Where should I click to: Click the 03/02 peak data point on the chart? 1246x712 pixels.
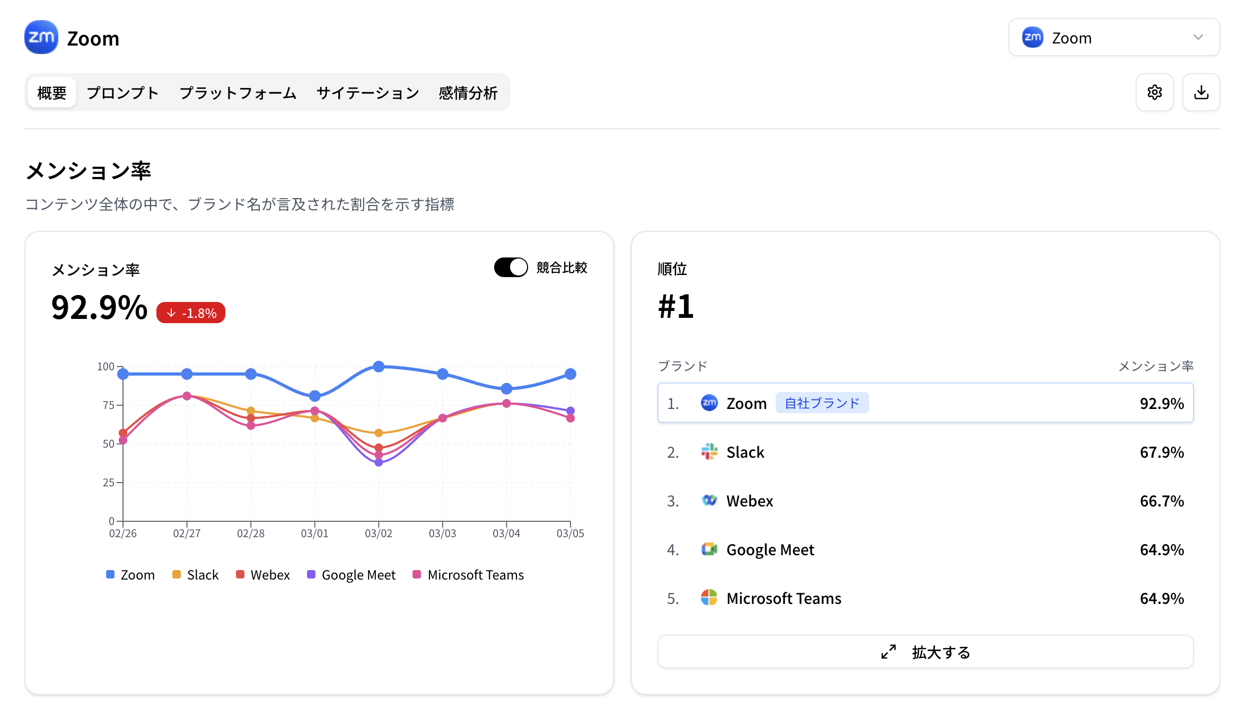point(378,366)
